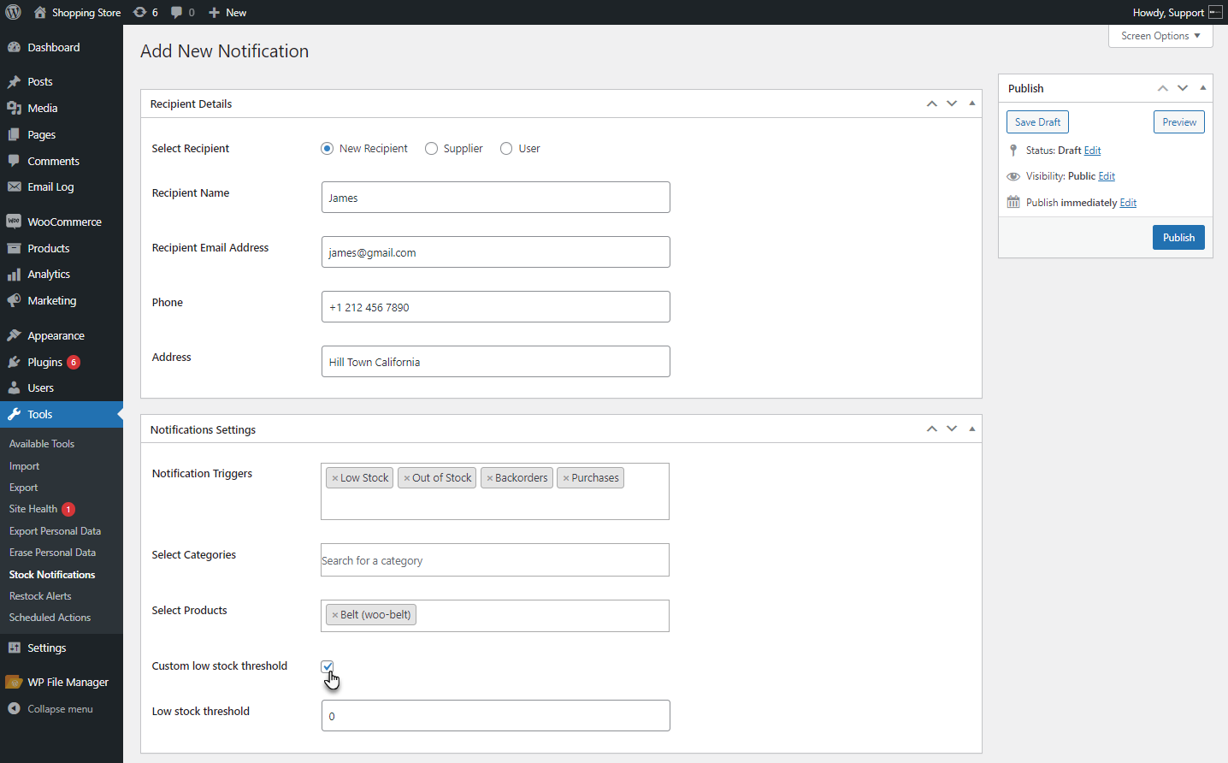Select the Supplier radio button
1228x763 pixels.
tap(431, 148)
